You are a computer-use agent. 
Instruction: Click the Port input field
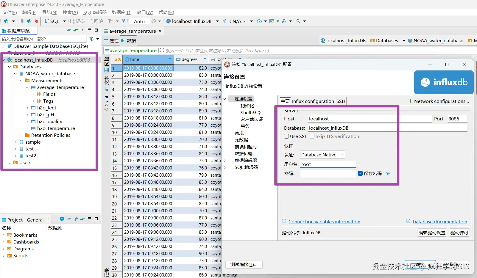[x=457, y=119]
